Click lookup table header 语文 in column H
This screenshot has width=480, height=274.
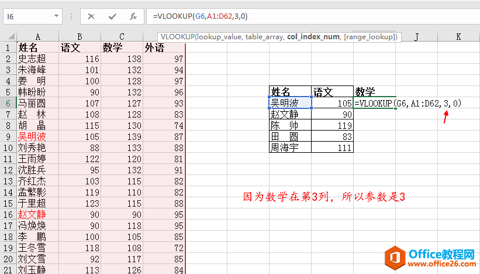(x=332, y=92)
